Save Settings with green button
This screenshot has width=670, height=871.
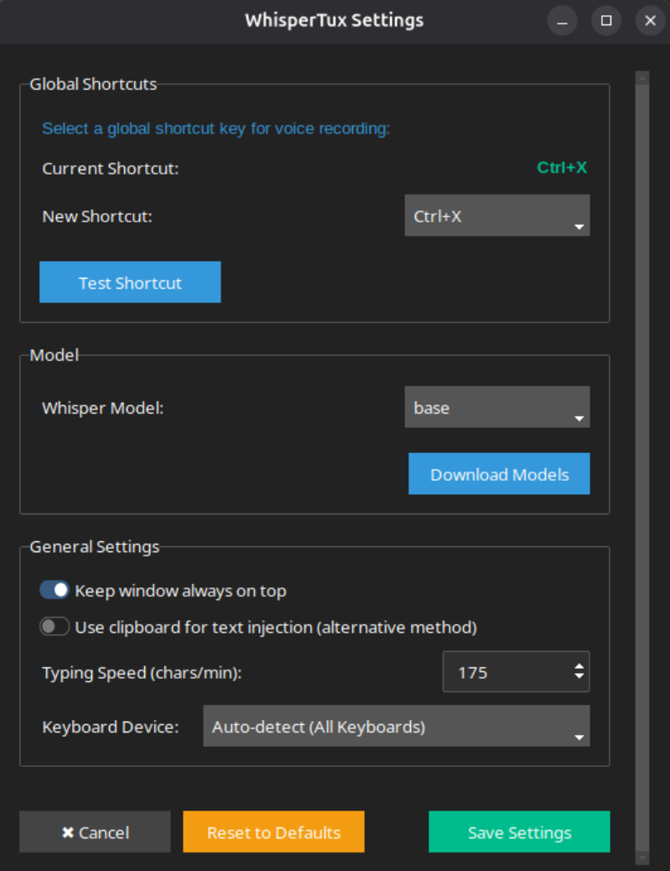tap(519, 832)
